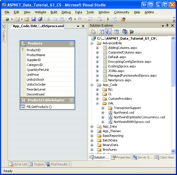
Task: Toggle auto-hide pin on Solution Explorer
Action: tap(167, 26)
